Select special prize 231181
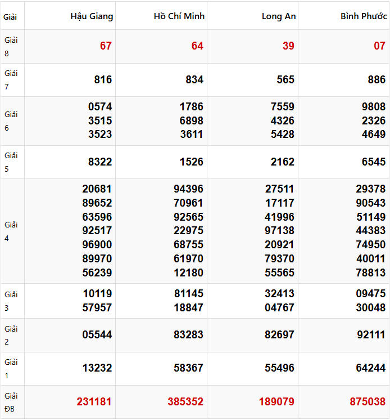 (94, 401)
